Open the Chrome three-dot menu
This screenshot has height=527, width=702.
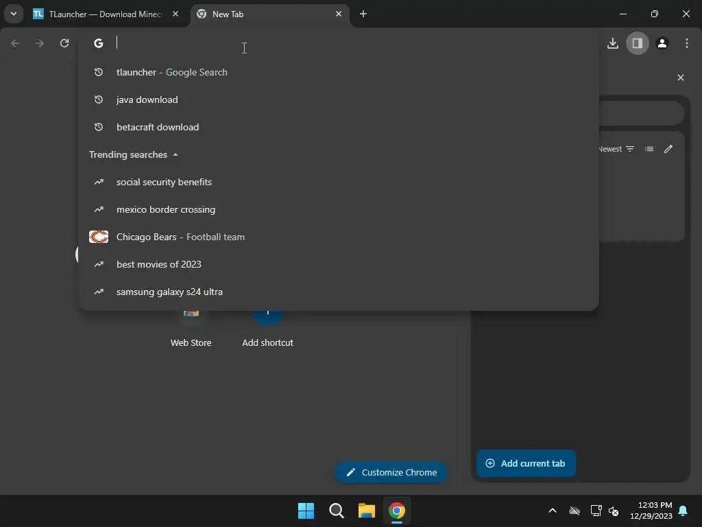coord(687,43)
